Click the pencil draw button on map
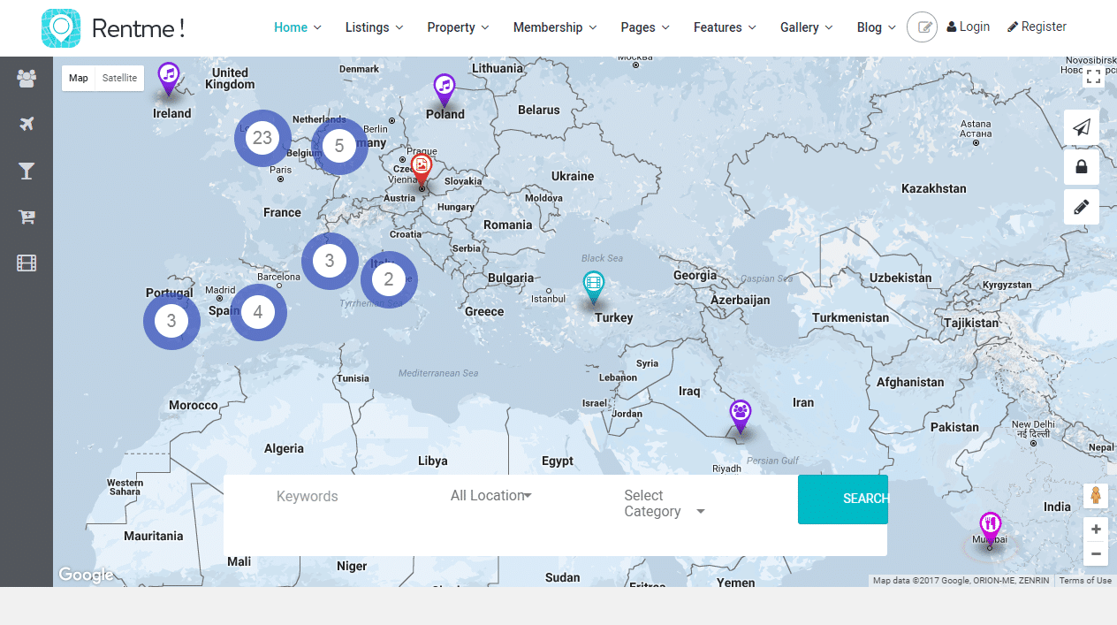 click(1082, 207)
